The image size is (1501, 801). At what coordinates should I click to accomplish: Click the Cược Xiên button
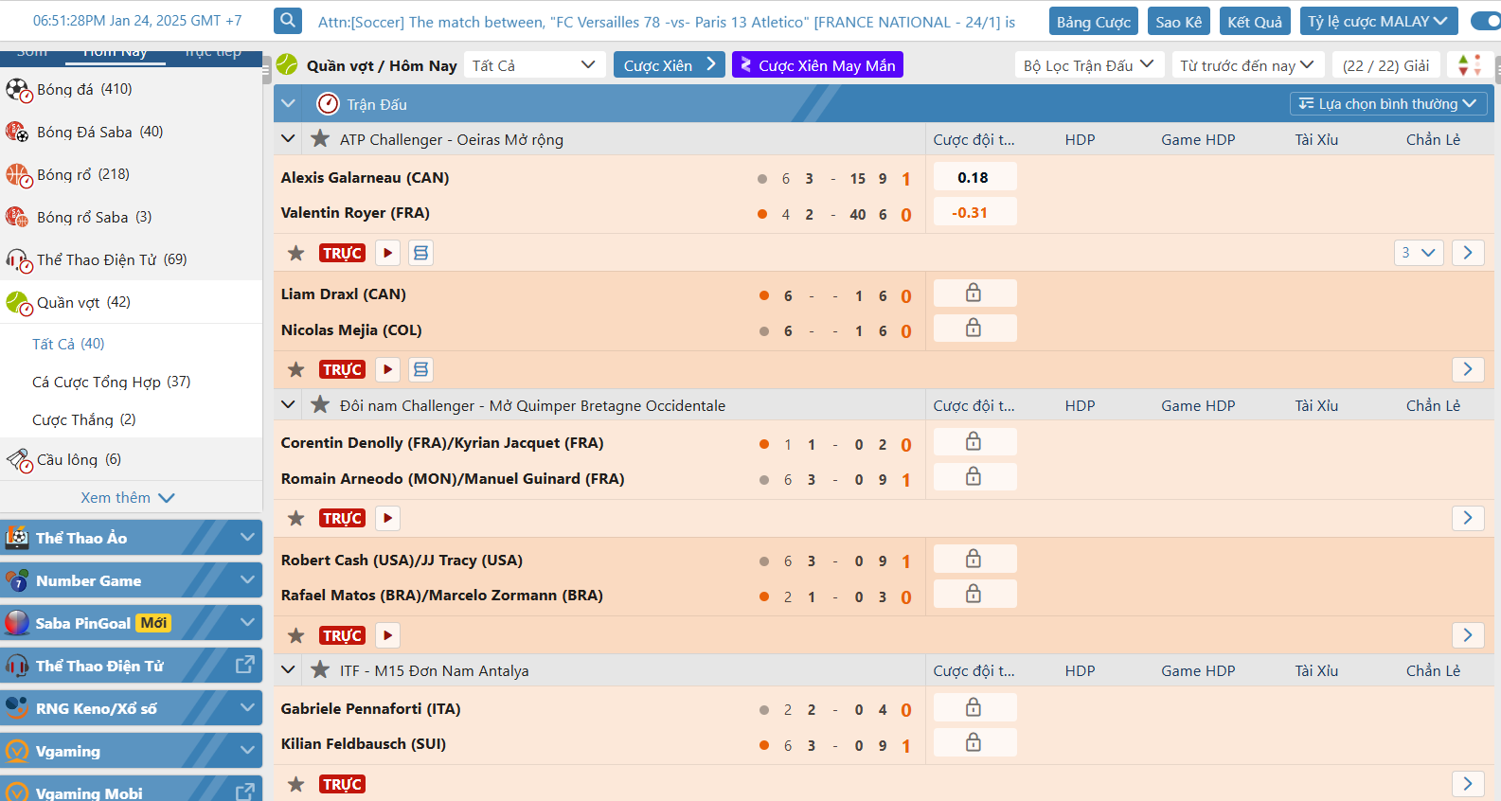pyautogui.click(x=670, y=64)
